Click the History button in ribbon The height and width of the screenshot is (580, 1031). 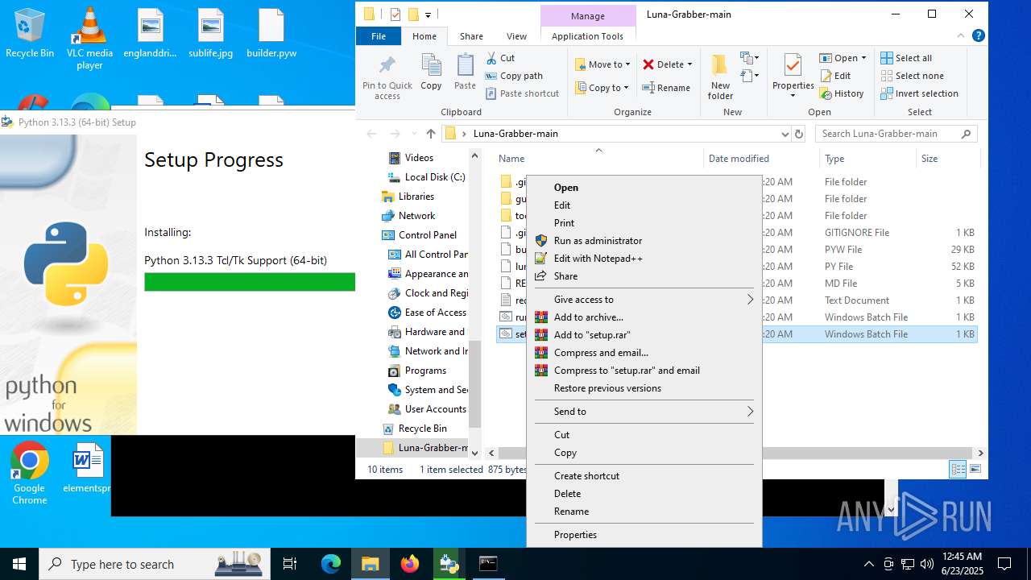click(842, 93)
